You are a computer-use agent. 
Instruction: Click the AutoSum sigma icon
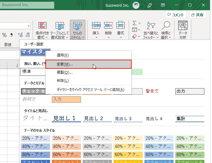pos(135,23)
